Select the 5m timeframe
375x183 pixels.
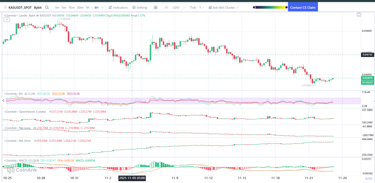click(x=64, y=7)
